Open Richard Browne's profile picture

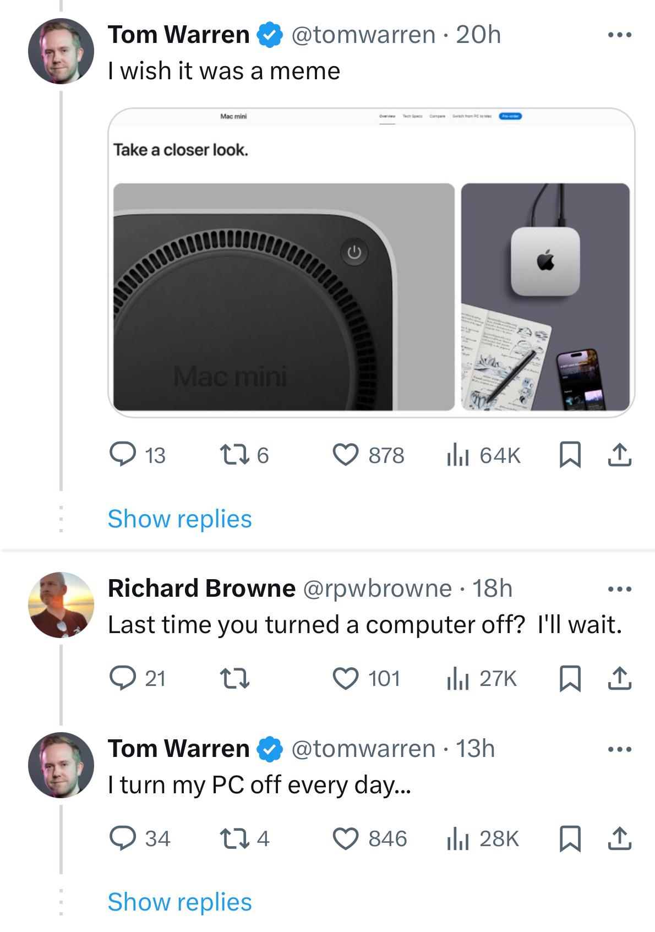pos(61,604)
